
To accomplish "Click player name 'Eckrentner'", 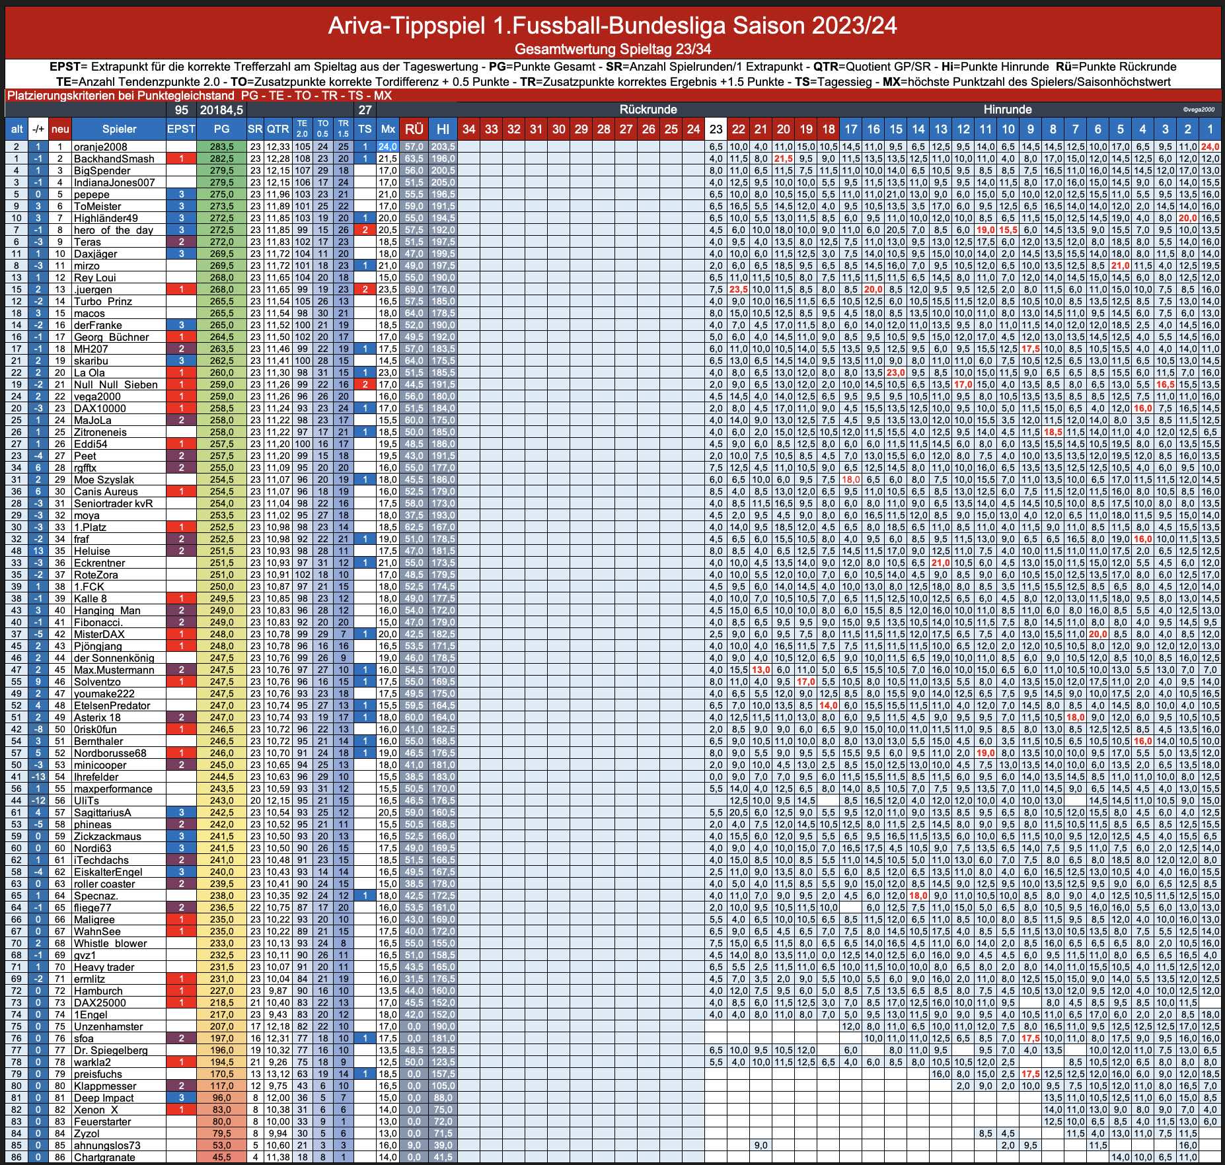I will 100,563.
